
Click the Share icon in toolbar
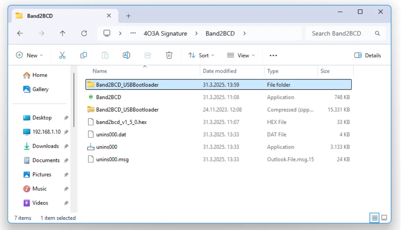click(x=148, y=55)
